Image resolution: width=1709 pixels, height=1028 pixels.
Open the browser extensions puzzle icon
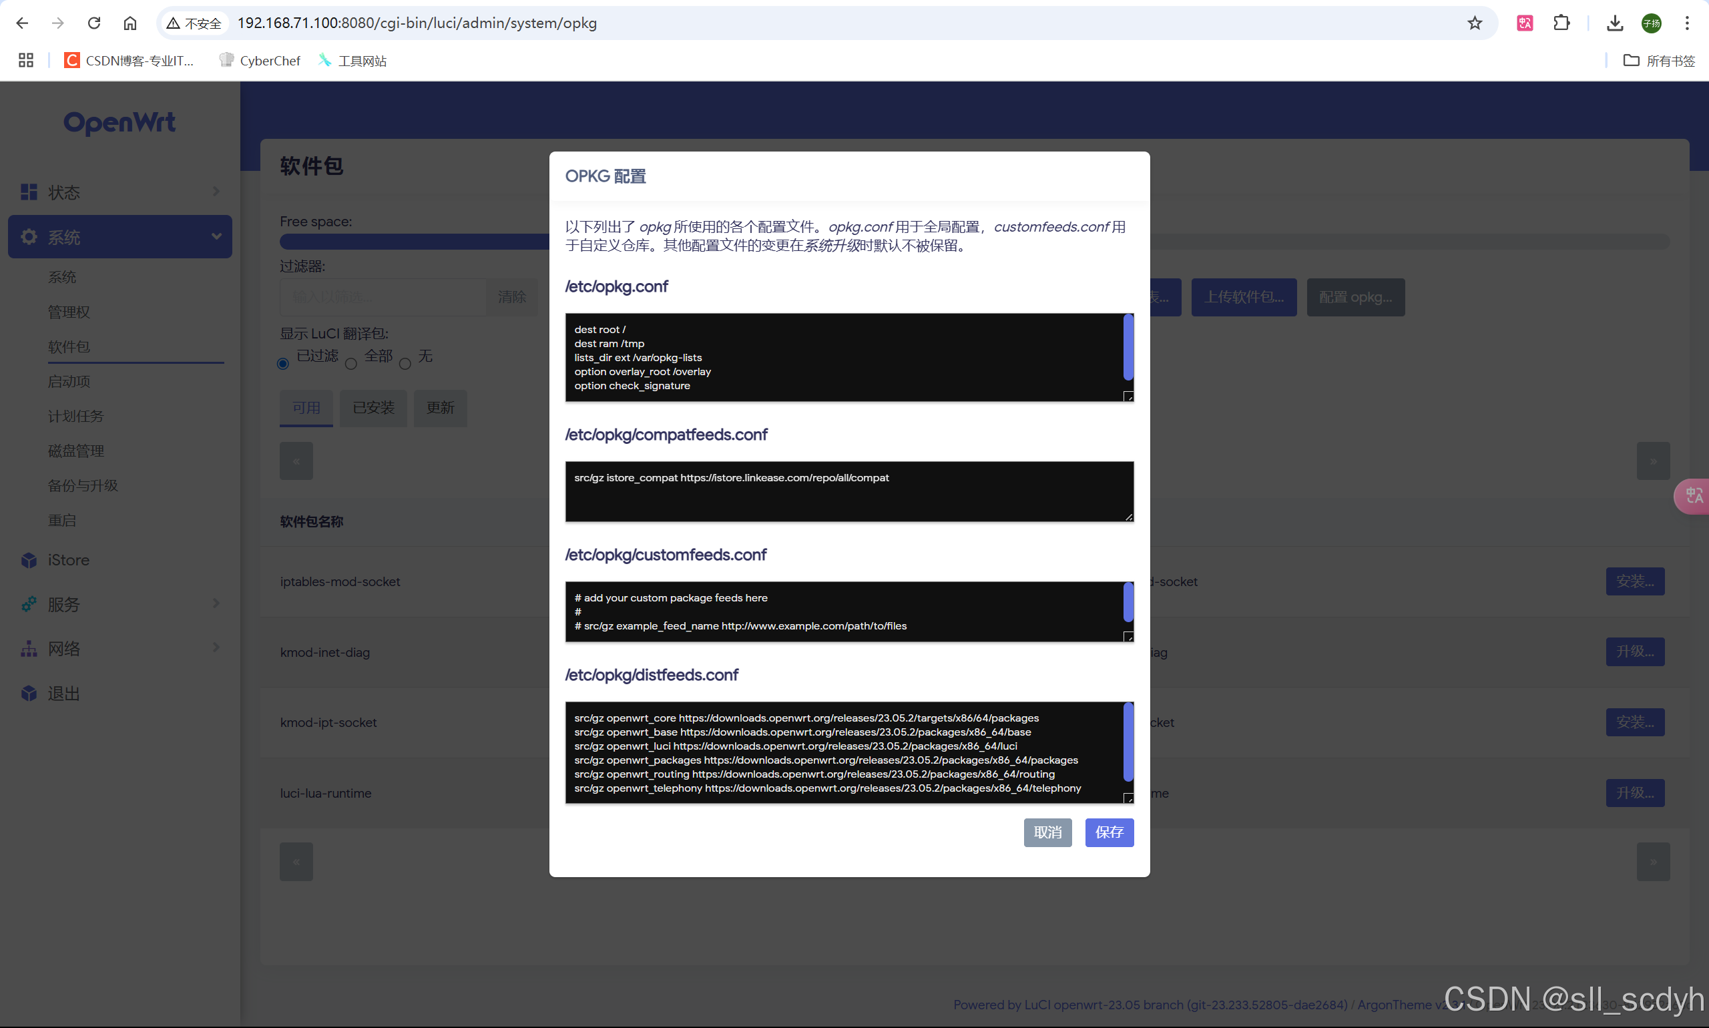click(1561, 23)
